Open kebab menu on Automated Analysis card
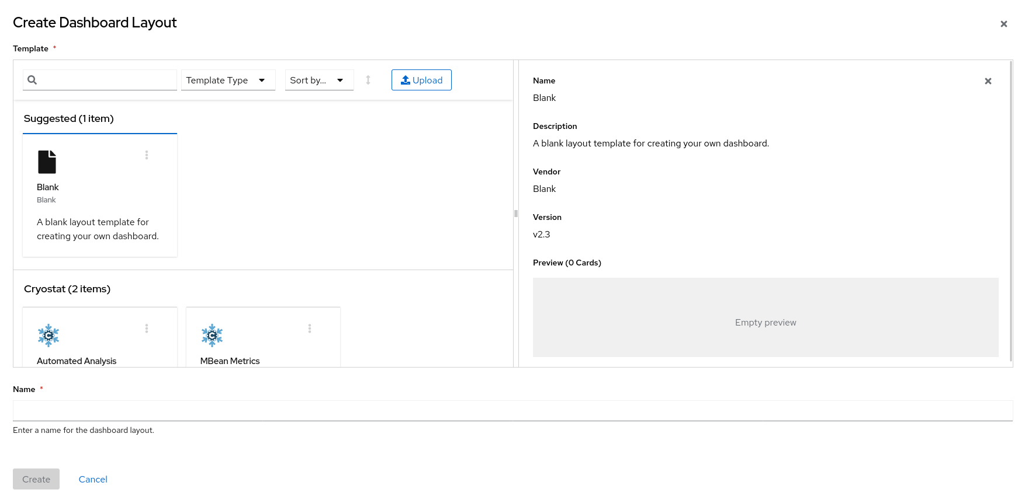Screen dimensions: 1025x500 pyautogui.click(x=147, y=328)
